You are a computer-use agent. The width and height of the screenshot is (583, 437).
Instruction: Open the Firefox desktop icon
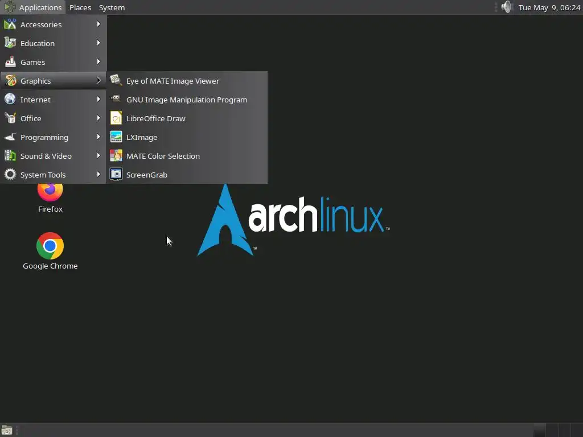coord(50,192)
